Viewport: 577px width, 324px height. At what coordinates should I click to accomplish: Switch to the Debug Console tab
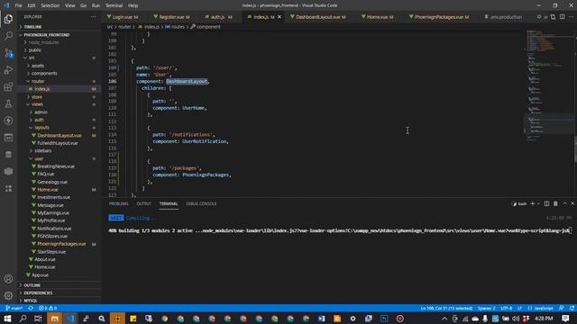pos(201,203)
